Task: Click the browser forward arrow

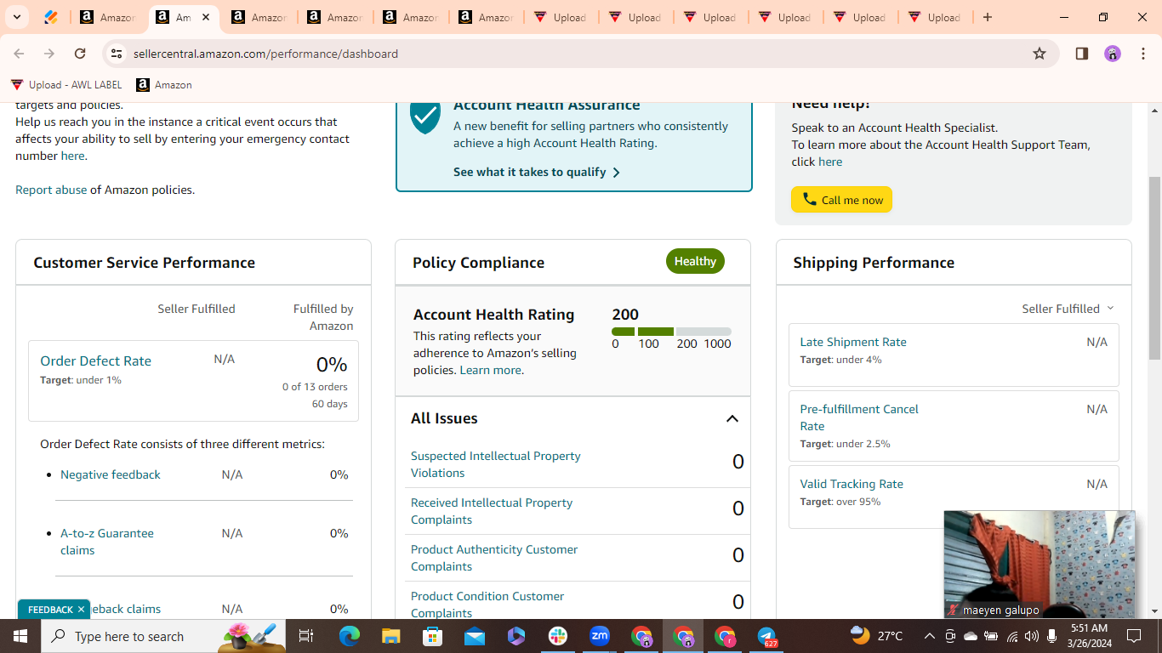Action: [x=49, y=54]
